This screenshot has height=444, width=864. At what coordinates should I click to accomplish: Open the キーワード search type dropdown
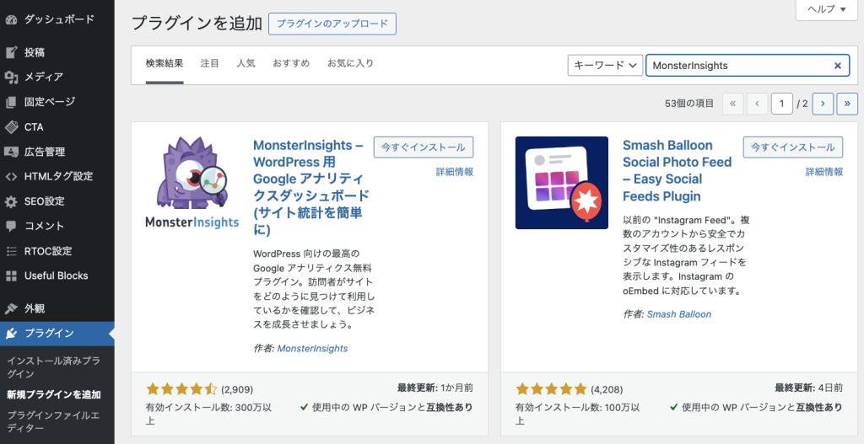click(x=605, y=66)
